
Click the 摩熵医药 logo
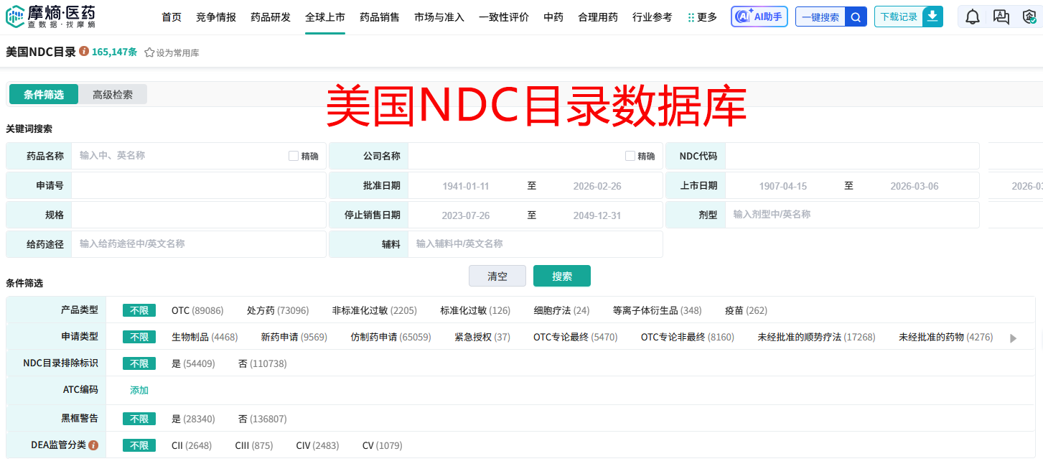click(x=51, y=17)
